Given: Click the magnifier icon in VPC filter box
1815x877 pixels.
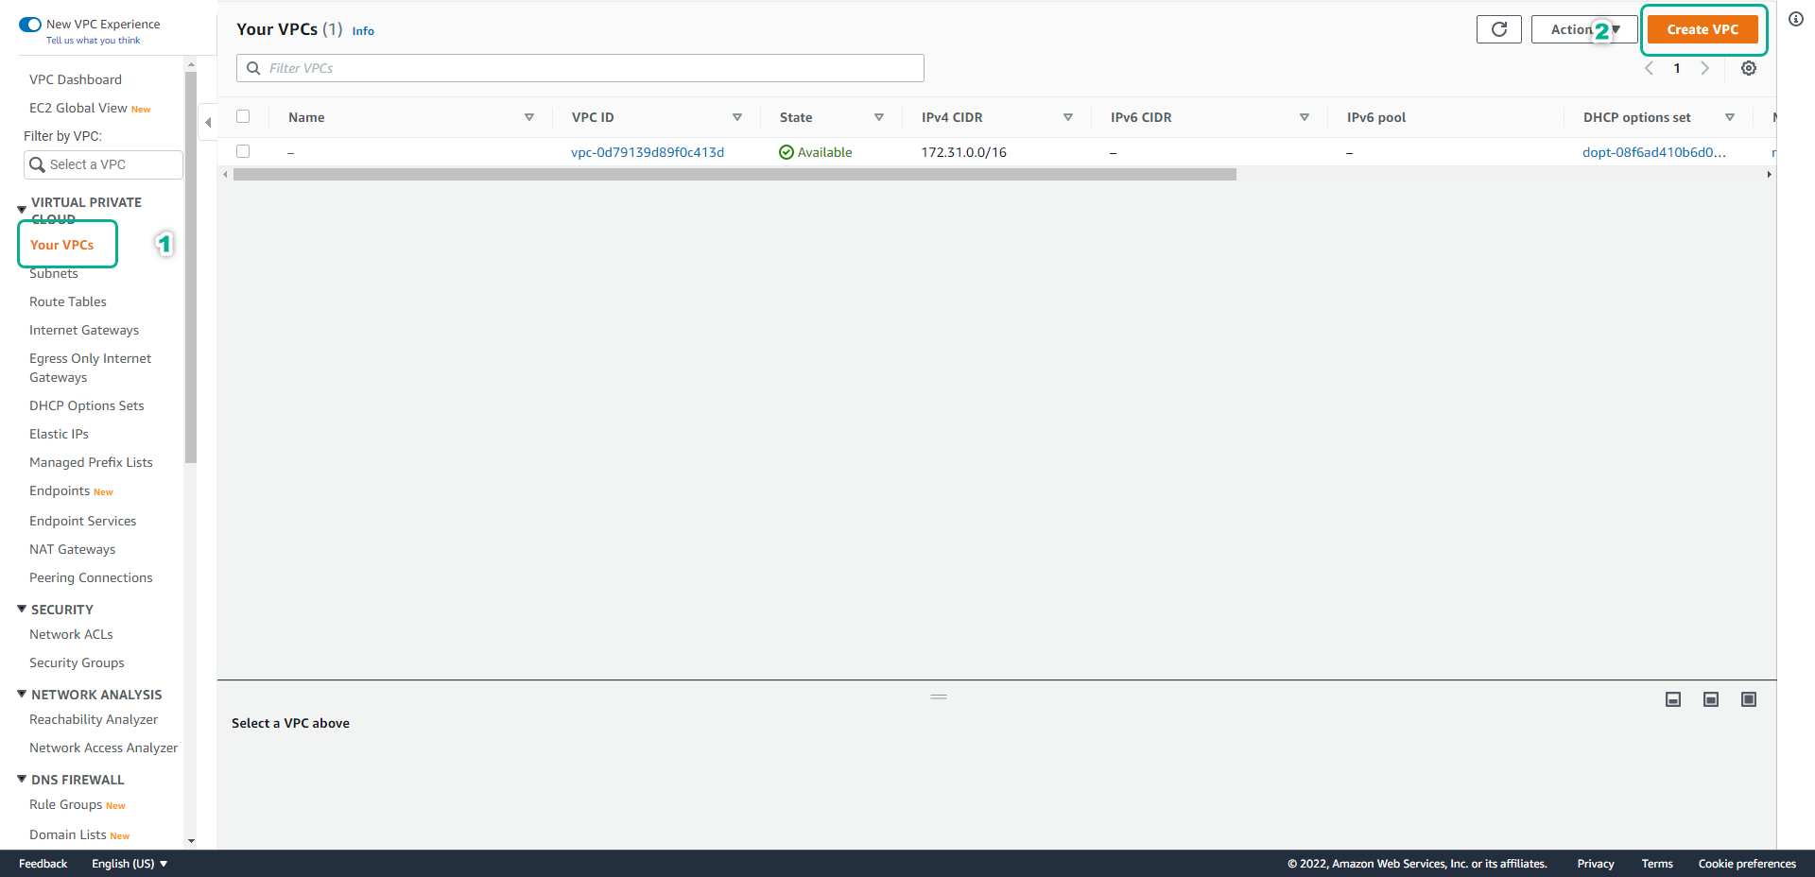Looking at the screenshot, I should click(252, 67).
